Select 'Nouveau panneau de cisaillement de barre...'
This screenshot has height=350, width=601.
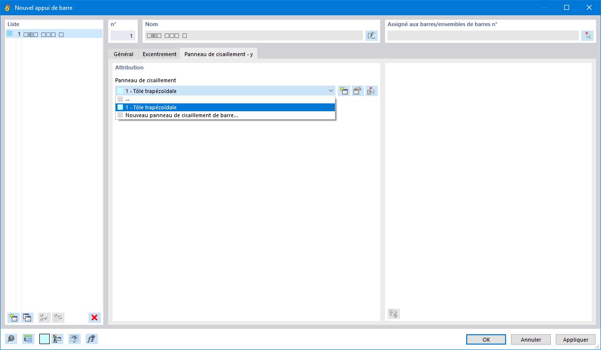(x=225, y=115)
